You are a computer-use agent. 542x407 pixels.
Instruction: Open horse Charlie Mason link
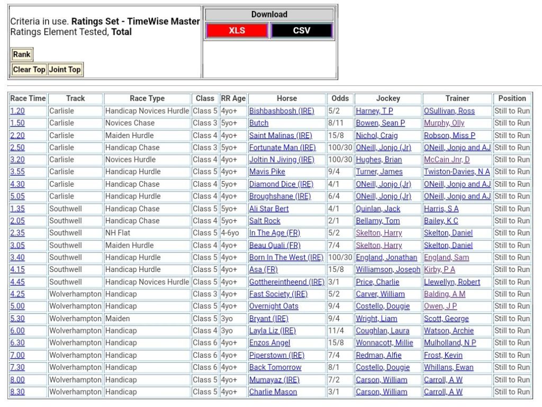point(273,392)
